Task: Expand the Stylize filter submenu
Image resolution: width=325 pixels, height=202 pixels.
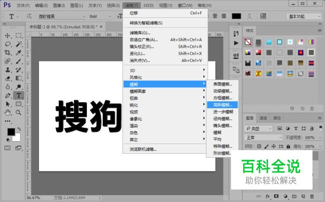Action: click(165, 77)
